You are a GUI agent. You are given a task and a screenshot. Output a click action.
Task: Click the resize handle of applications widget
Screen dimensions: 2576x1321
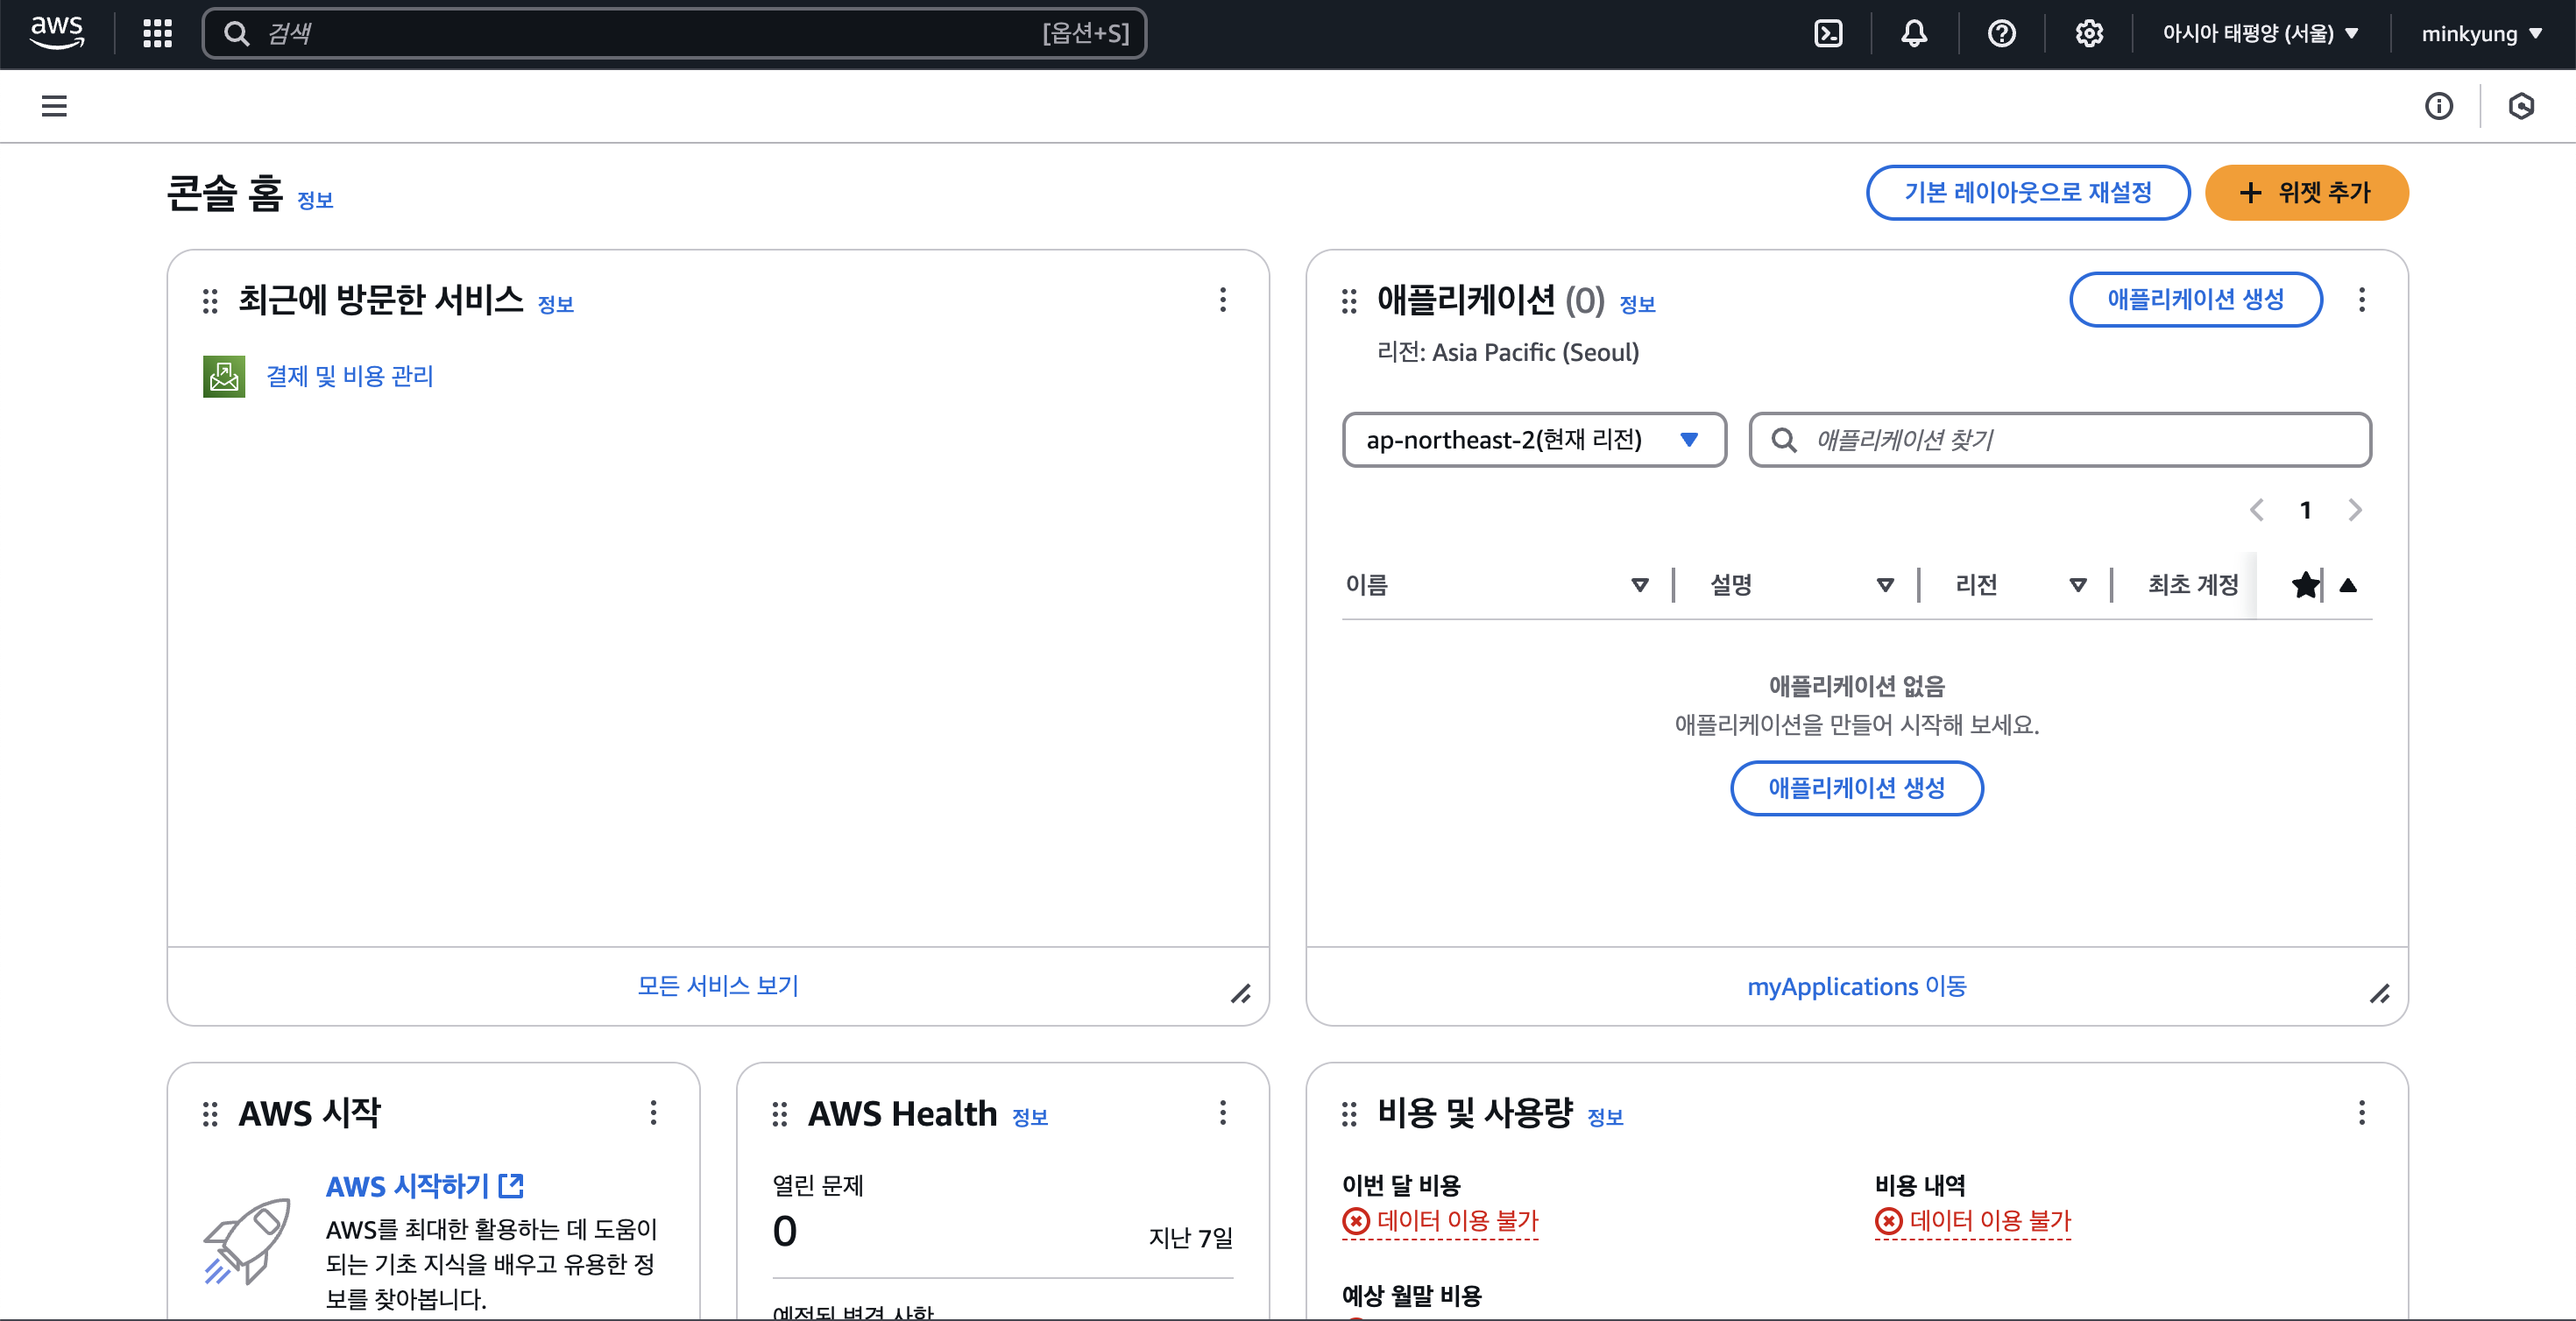coord(2380,994)
